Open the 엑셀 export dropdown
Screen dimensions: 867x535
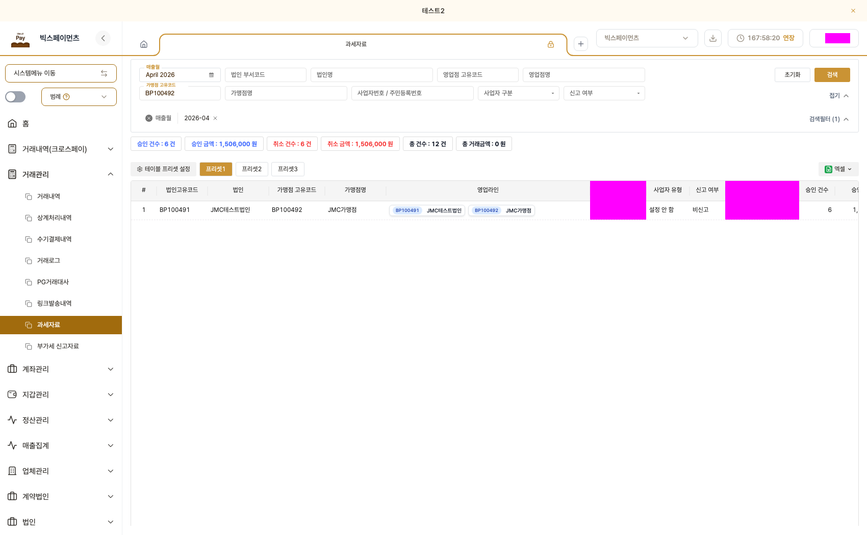pos(838,169)
